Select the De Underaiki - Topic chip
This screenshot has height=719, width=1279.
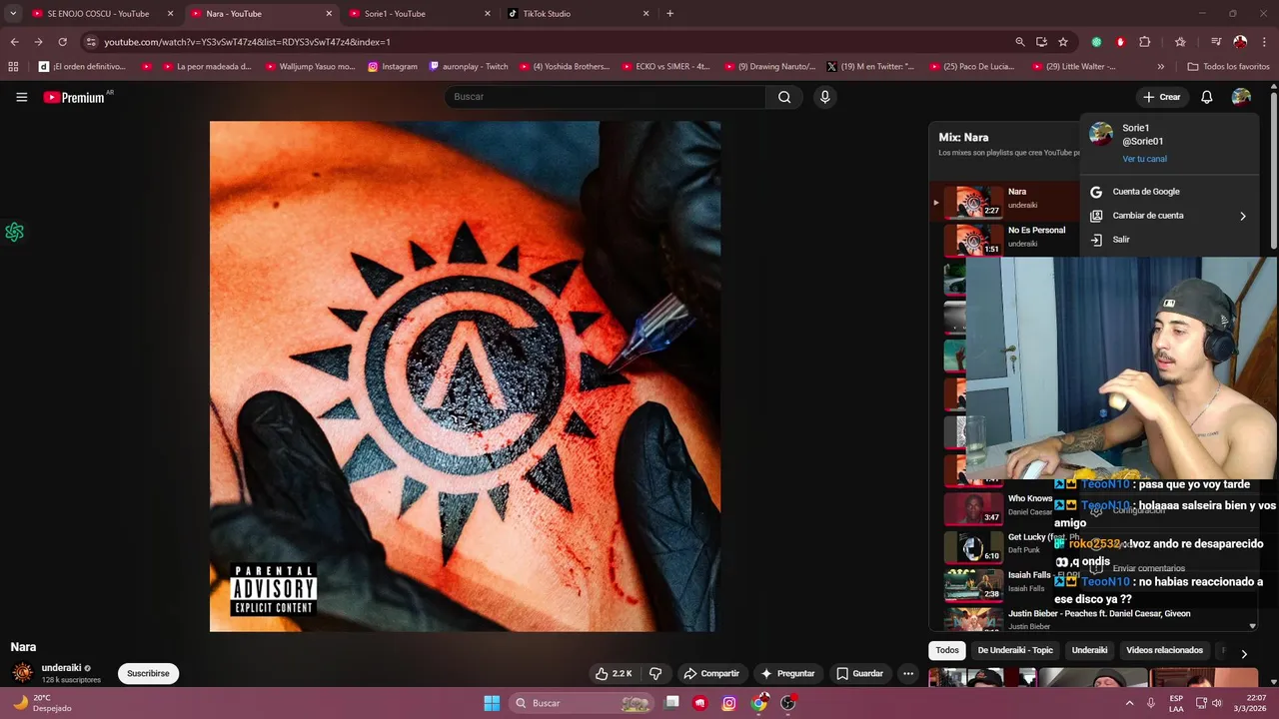[1015, 650]
